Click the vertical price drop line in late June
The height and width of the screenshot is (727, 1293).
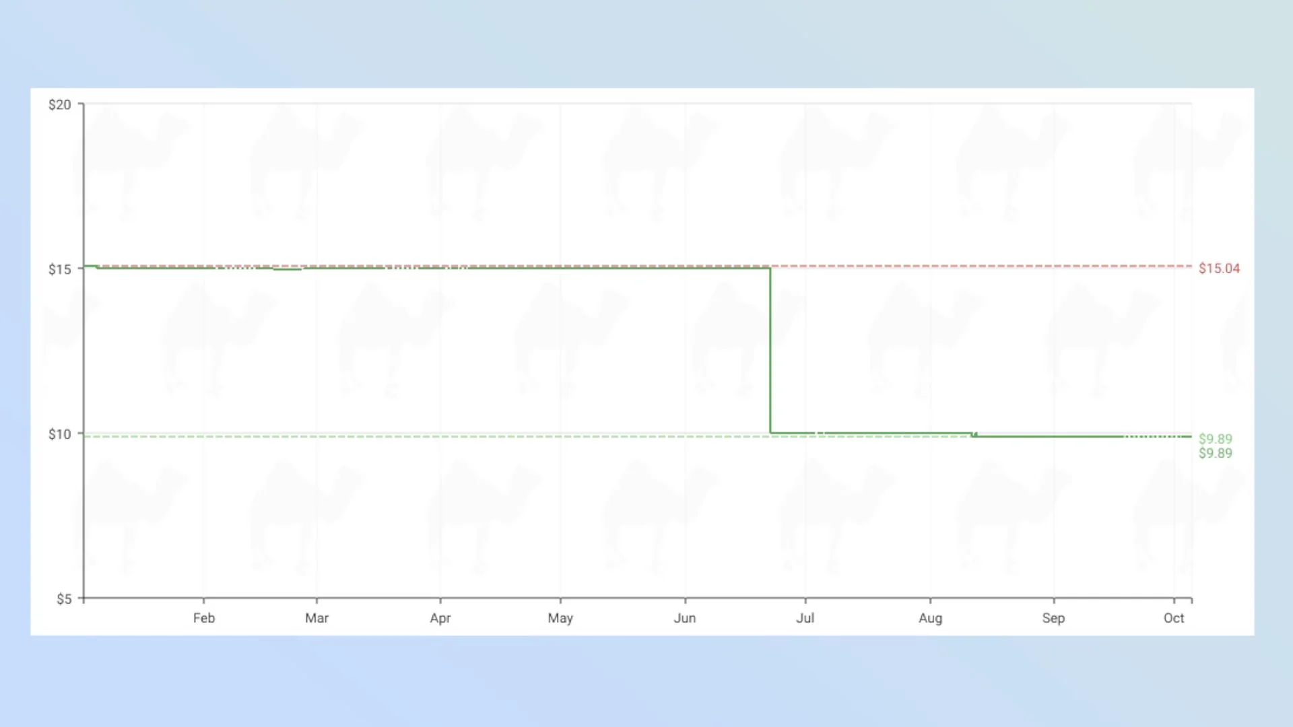coord(770,350)
